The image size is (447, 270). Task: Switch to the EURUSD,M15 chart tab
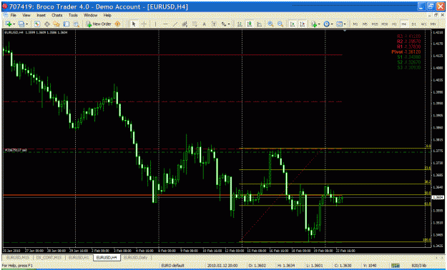coord(18,257)
